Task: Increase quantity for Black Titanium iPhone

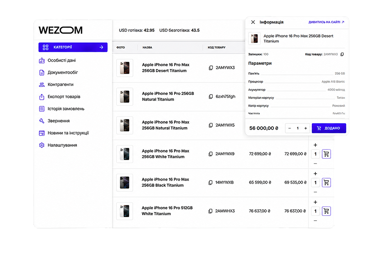Action: point(315,174)
